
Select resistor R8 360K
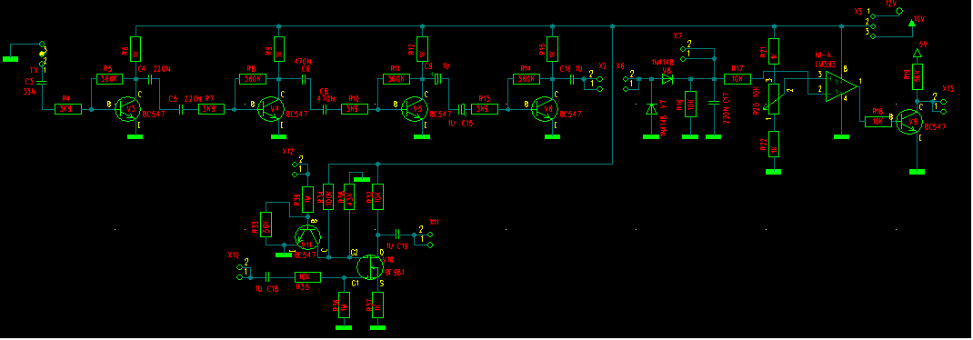coord(253,79)
